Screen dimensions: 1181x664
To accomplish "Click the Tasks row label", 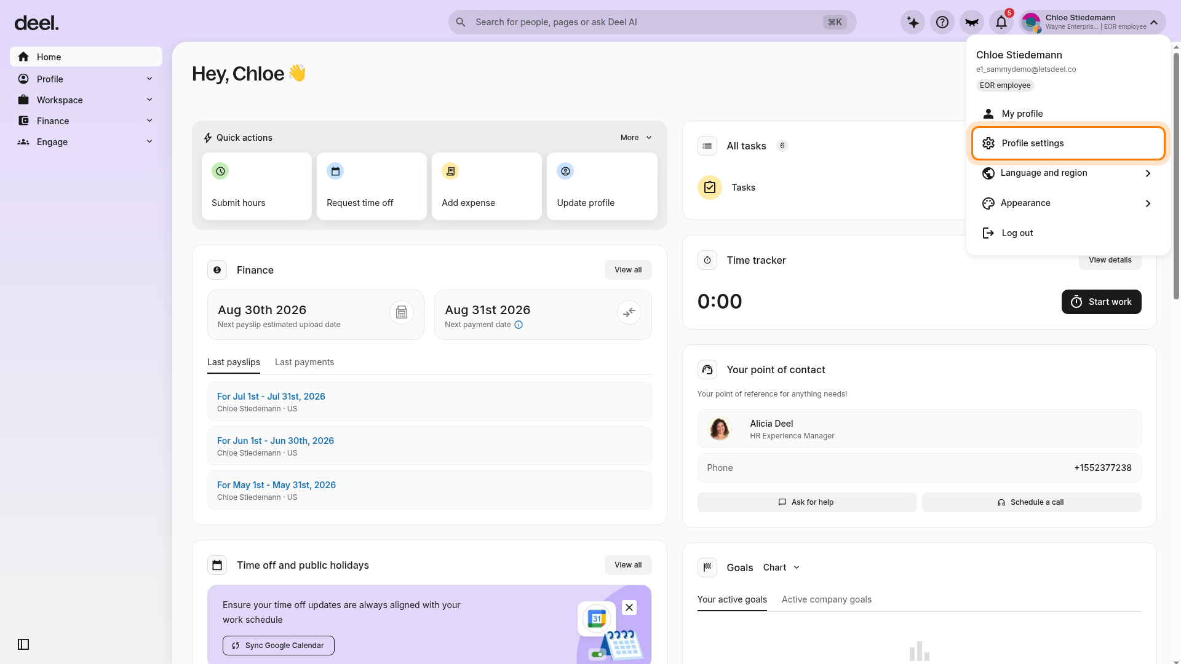I will pyautogui.click(x=744, y=188).
